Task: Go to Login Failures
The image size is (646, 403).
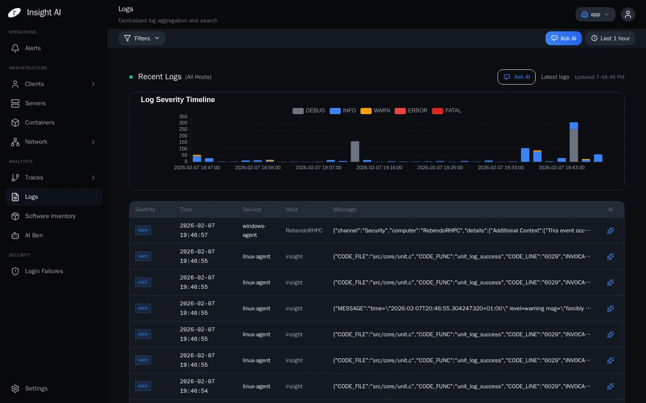Action: point(54,271)
